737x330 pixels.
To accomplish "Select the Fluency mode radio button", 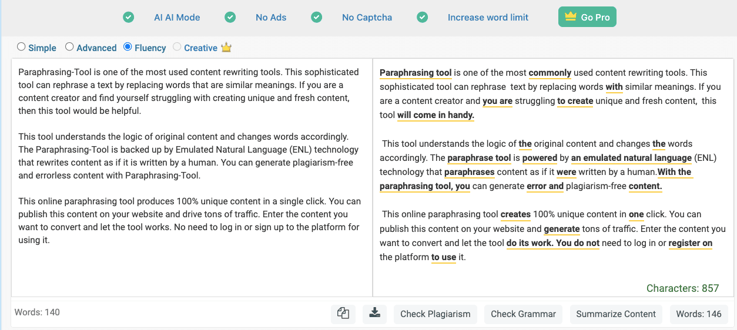I will click(x=128, y=47).
